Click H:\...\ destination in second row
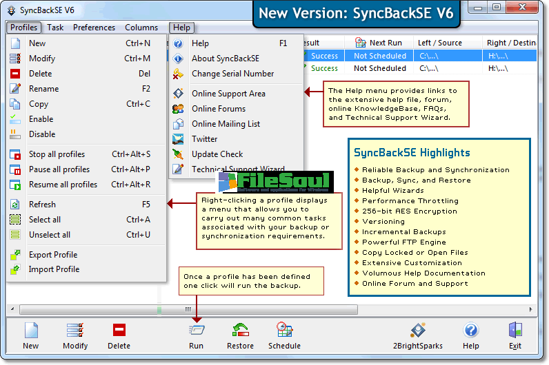The height and width of the screenshot is (365, 549). (x=498, y=69)
